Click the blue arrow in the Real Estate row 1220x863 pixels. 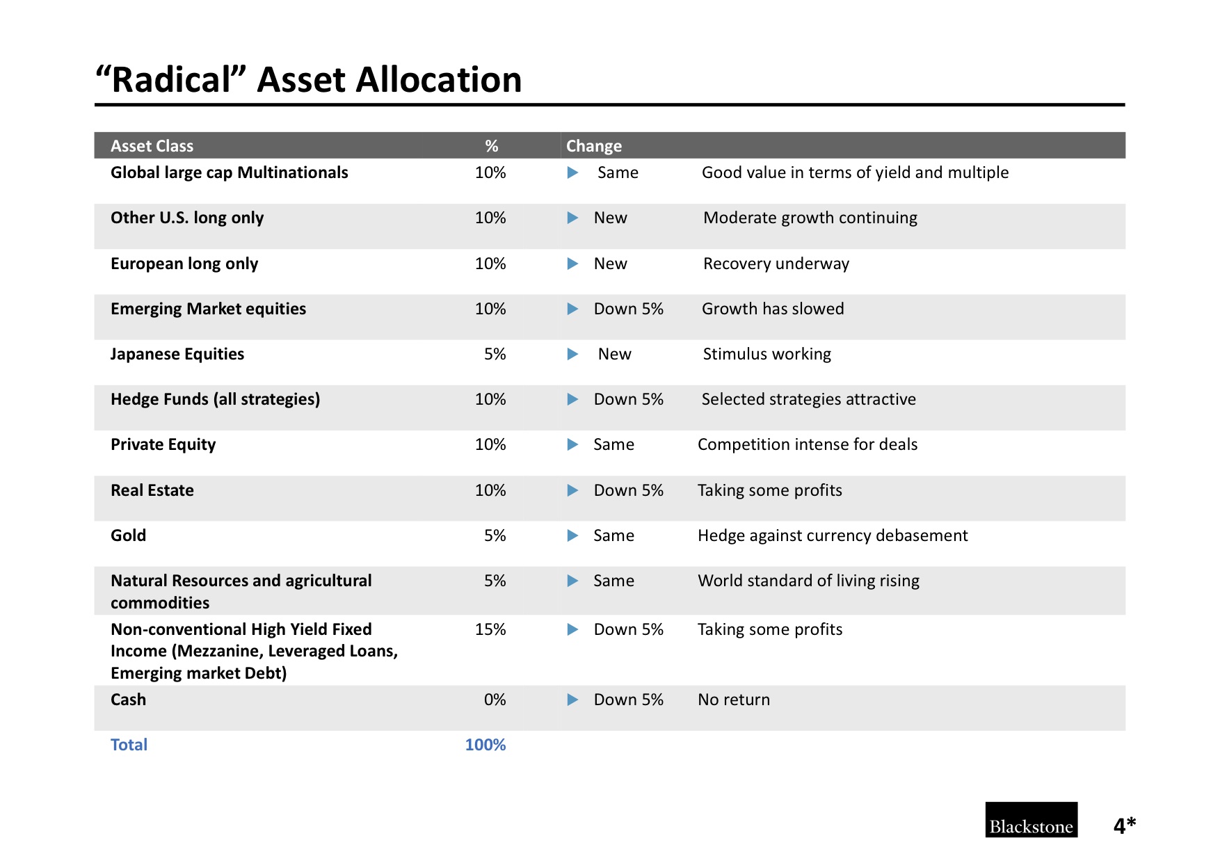572,490
